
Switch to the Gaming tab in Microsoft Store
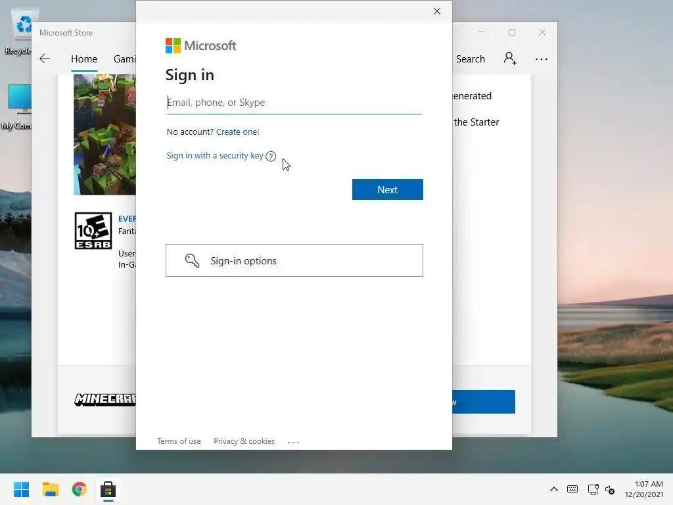(124, 59)
